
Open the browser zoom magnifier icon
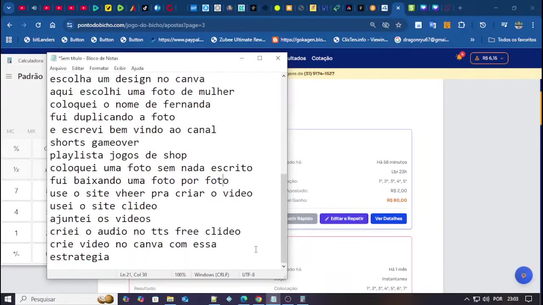373,25
